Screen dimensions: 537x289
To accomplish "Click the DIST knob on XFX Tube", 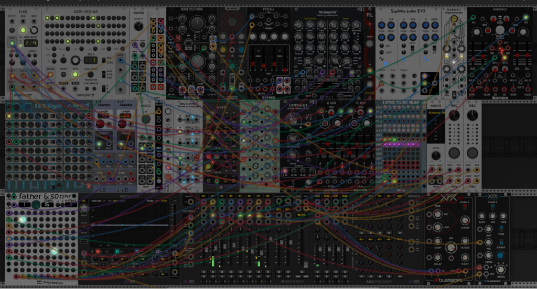I will pos(489,229).
